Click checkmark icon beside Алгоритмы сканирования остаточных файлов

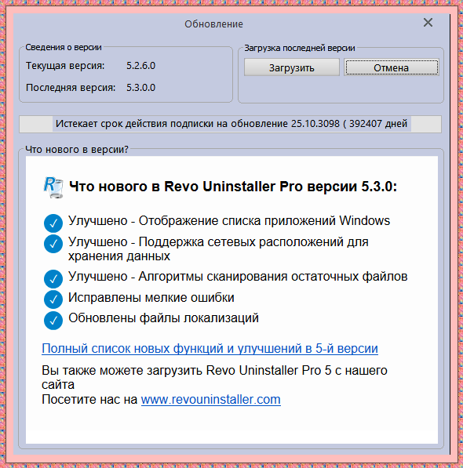53,278
